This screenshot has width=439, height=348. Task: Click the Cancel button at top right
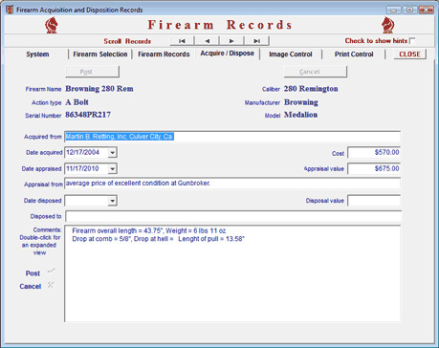[315, 72]
